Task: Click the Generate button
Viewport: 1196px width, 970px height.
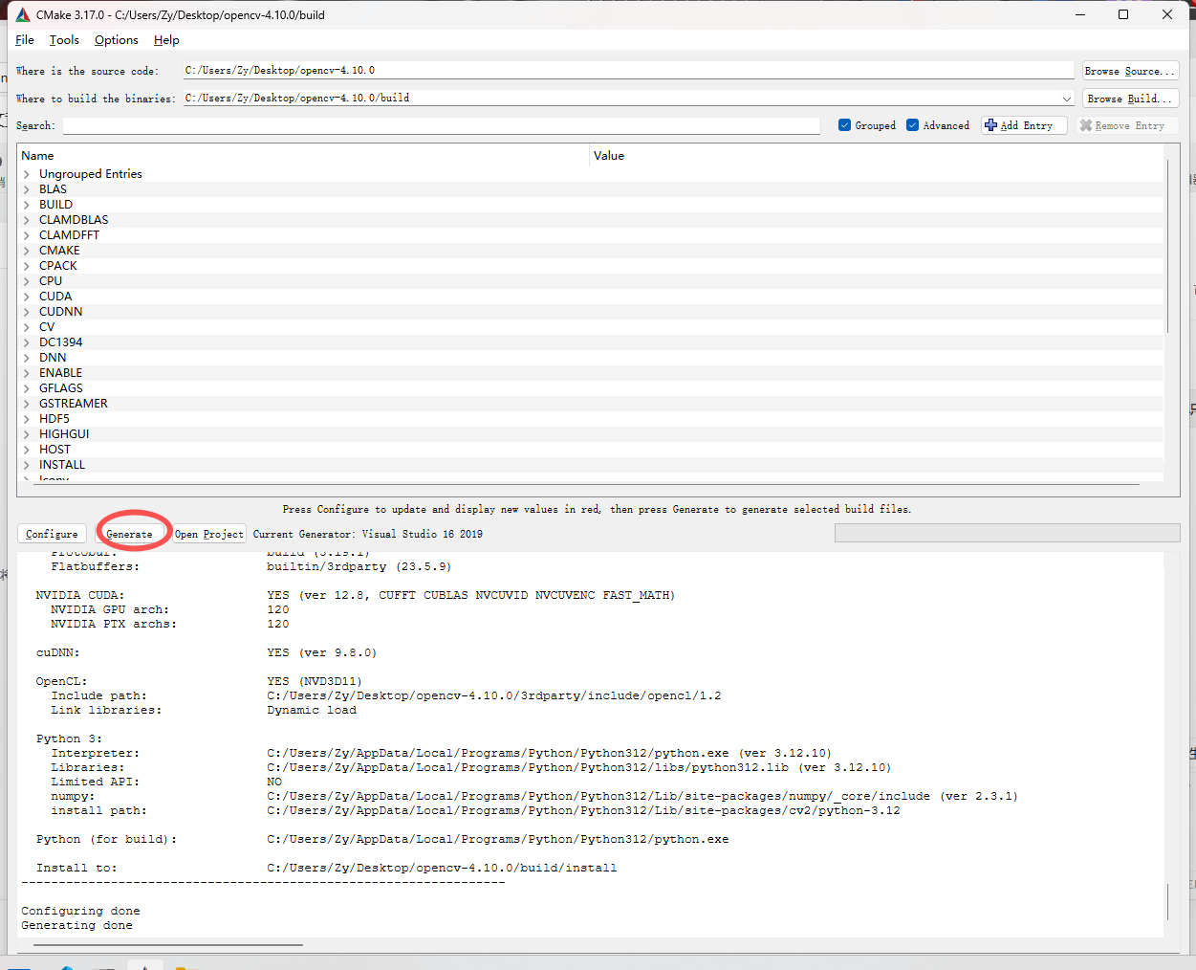Action: pyautogui.click(x=129, y=534)
